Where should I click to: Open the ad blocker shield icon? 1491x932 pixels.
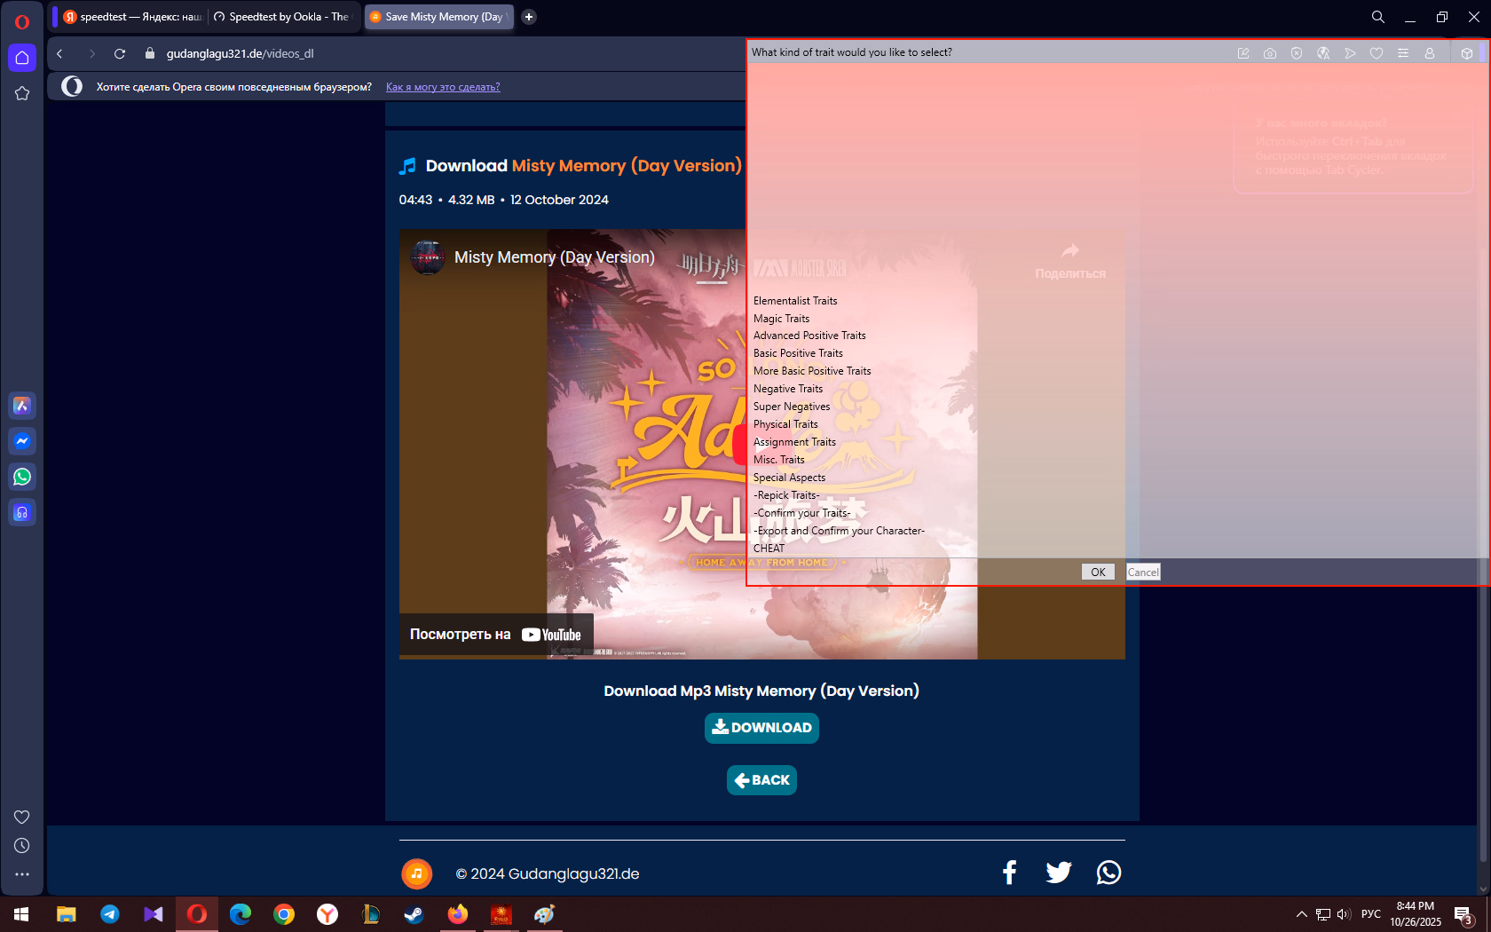1297,53
